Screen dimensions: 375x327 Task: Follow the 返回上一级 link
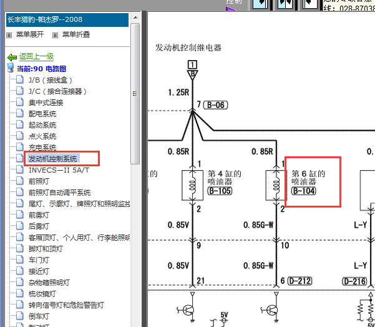[x=36, y=56]
